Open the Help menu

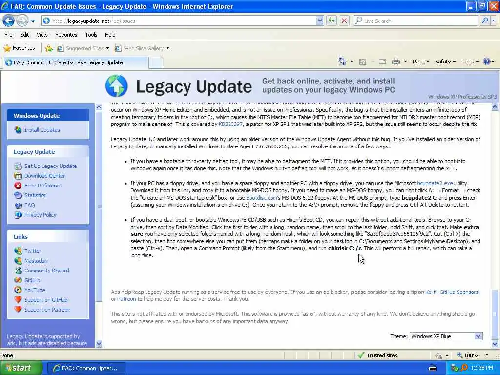click(110, 35)
